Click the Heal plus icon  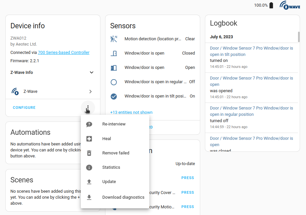tap(89, 139)
